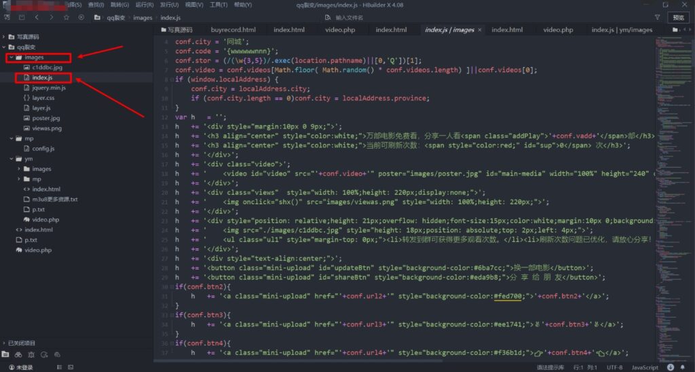Switch to the 写真源码 tab
The height and width of the screenshot is (372, 695).
177,30
